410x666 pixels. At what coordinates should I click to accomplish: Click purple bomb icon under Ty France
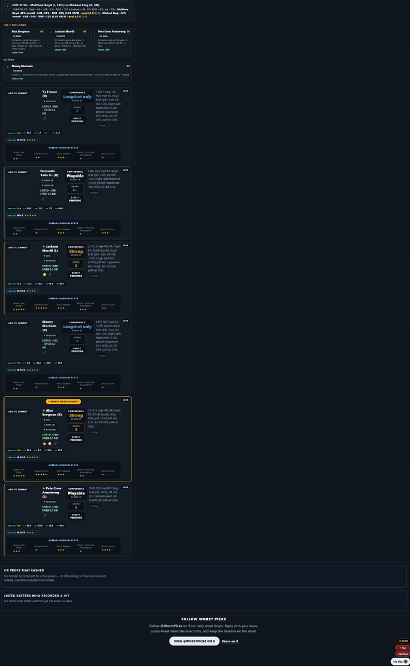pos(44,118)
